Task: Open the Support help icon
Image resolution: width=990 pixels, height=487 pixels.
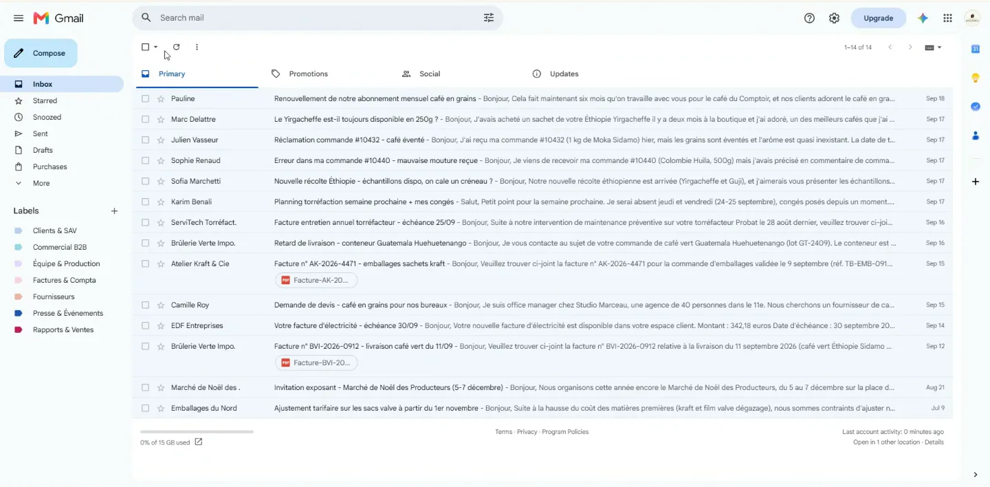Action: [809, 18]
